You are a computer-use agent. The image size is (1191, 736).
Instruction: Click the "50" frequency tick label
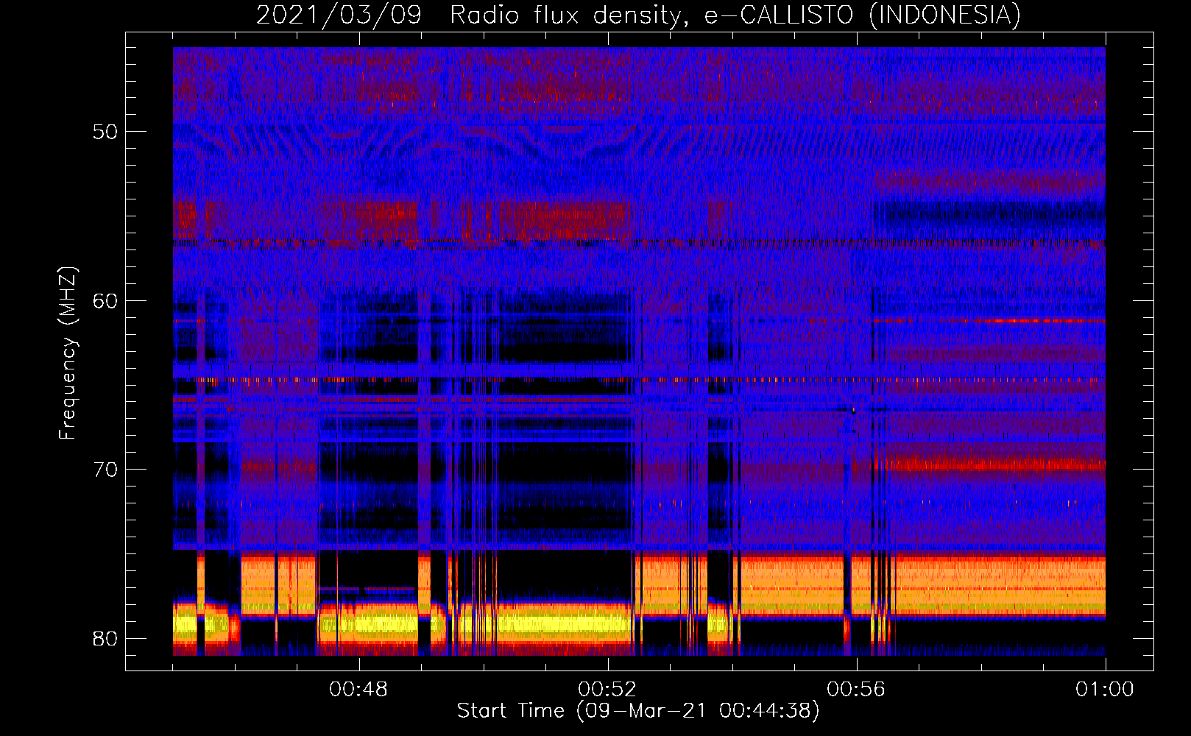pyautogui.click(x=105, y=132)
